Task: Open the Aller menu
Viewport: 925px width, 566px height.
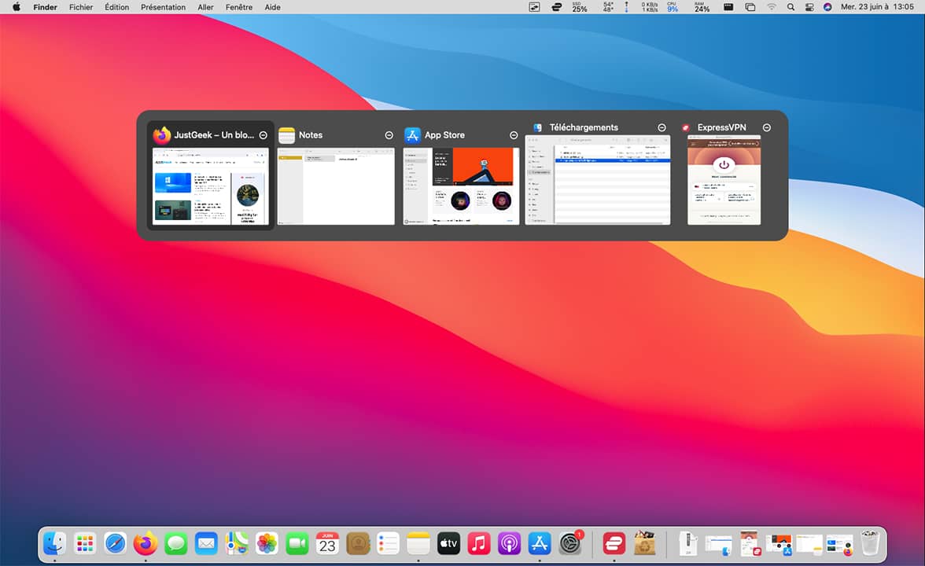Action: (205, 7)
